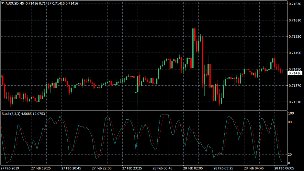Click stochastic scale level 0

289,163
